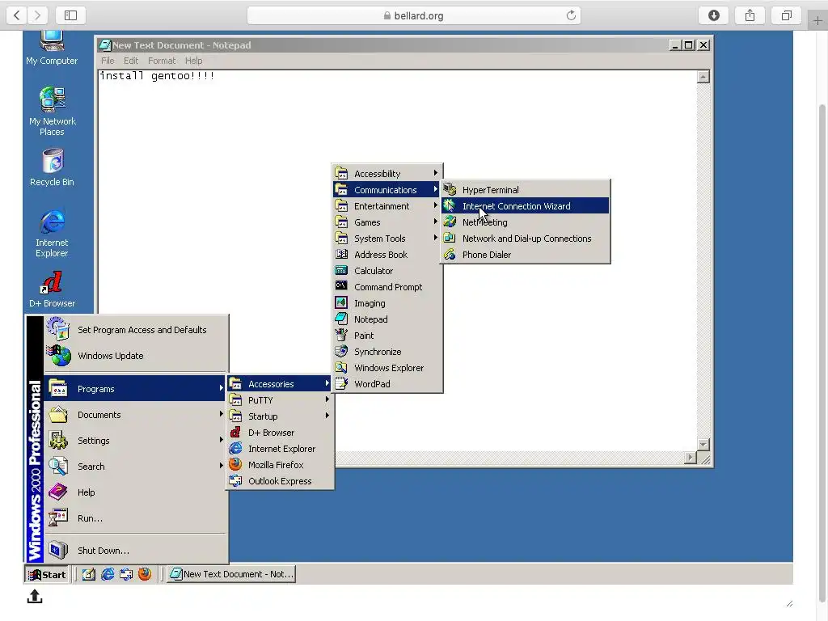The width and height of the screenshot is (828, 621).
Task: Launch HyperTerminal from the Communications submenu
Action: (x=526, y=189)
